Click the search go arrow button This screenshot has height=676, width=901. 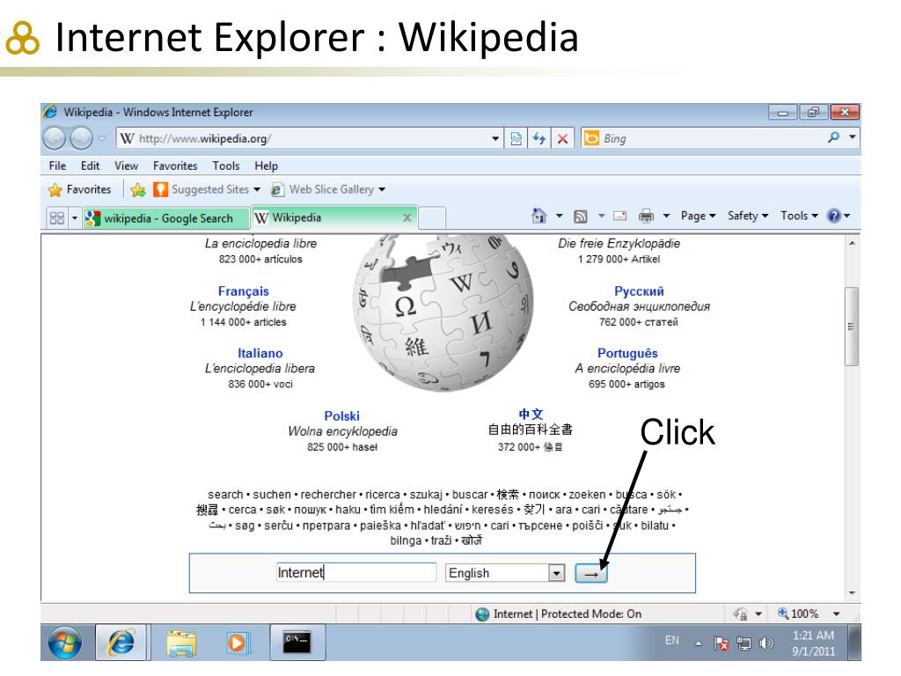tap(591, 574)
